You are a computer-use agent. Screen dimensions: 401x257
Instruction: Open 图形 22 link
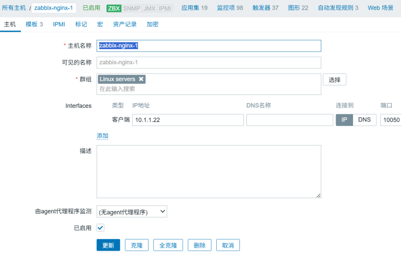pyautogui.click(x=298, y=8)
